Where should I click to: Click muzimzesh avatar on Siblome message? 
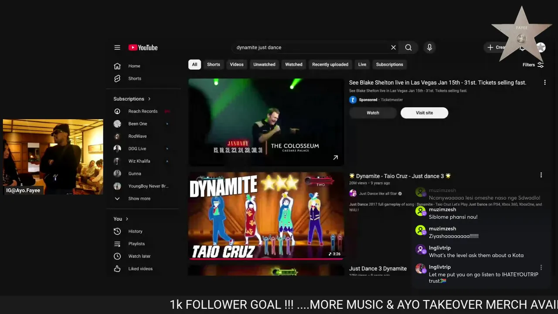[x=420, y=211]
